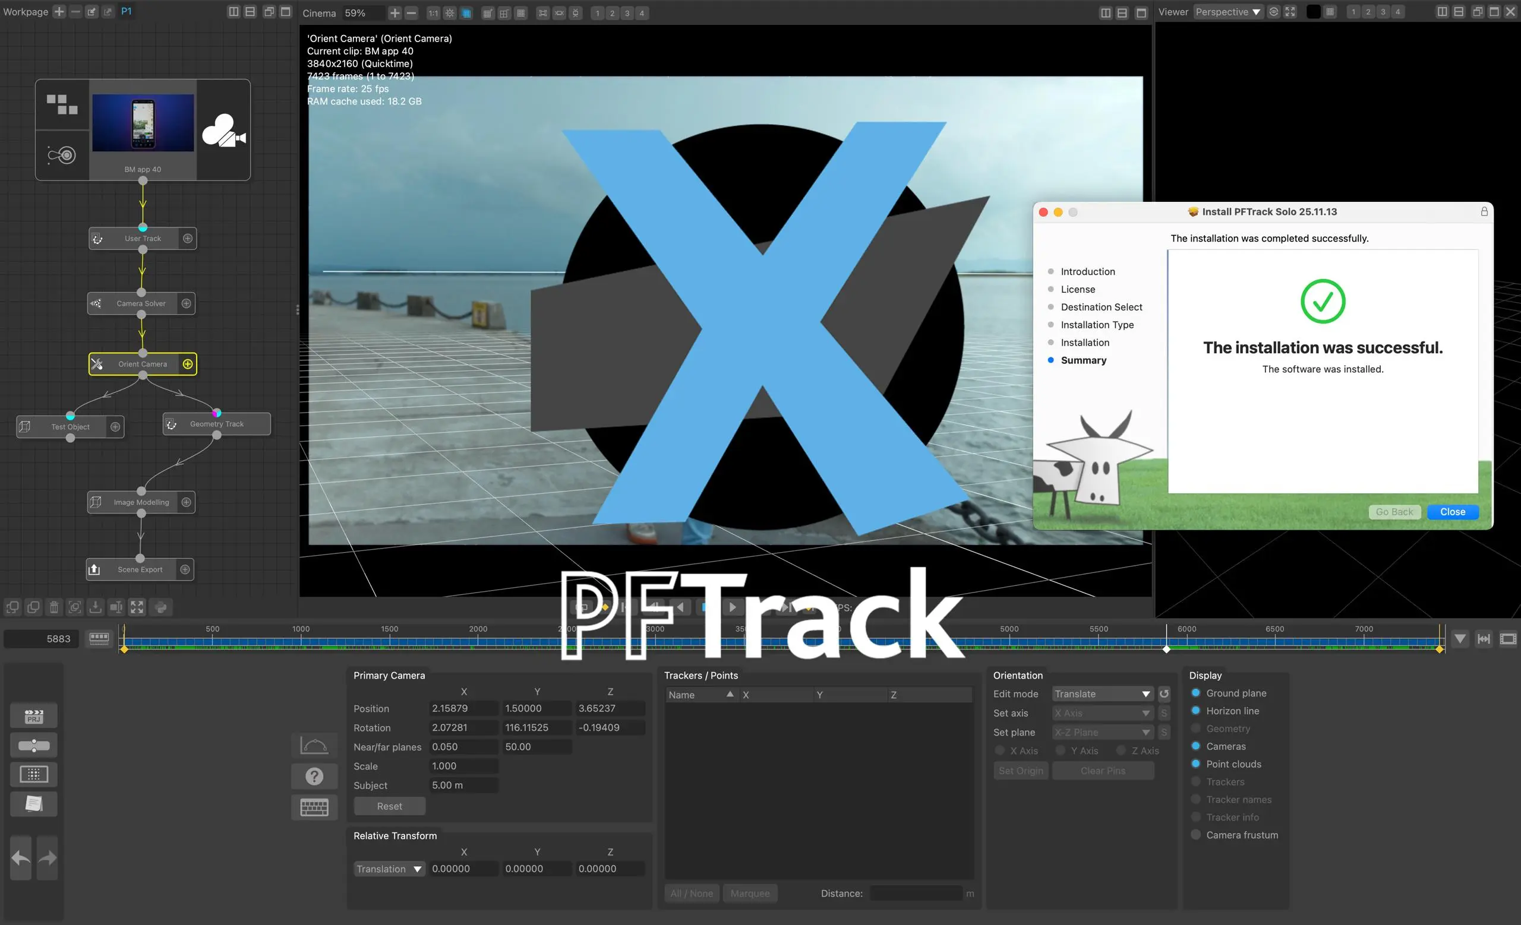The width and height of the screenshot is (1521, 925).
Task: Click the Clear Pins button
Action: [x=1103, y=771]
